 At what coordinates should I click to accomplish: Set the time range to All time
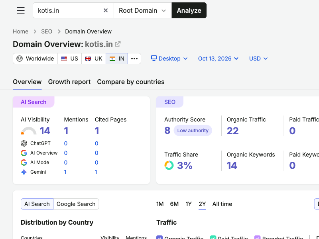tap(222, 204)
